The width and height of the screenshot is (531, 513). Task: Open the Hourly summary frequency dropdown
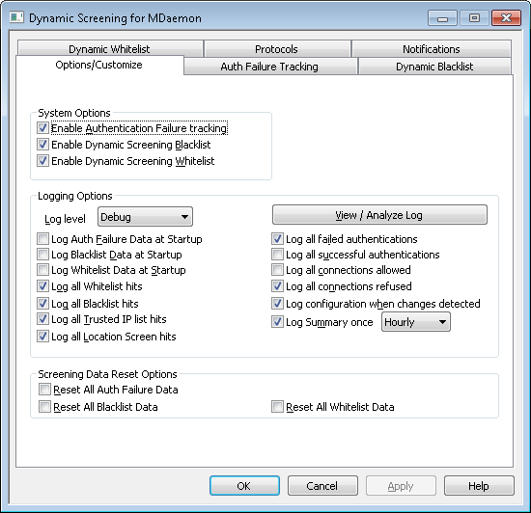point(416,322)
